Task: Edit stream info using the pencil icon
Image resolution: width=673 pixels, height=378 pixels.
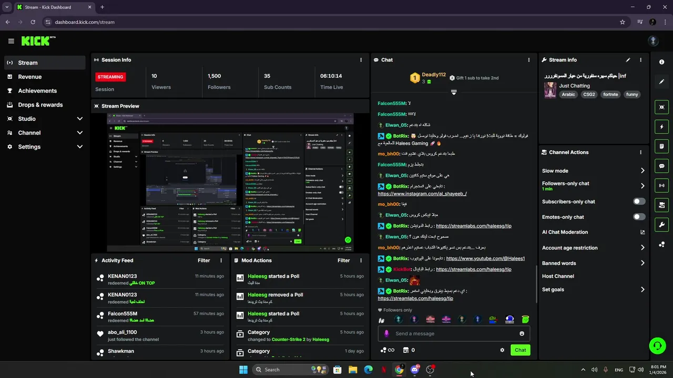Action: [x=628, y=60]
